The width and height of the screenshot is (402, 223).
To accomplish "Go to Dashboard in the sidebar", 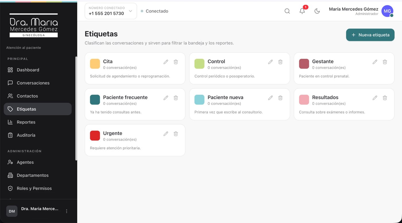I will (x=38, y=70).
